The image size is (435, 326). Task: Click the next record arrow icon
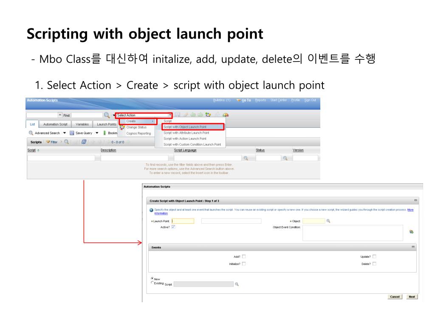point(200,115)
